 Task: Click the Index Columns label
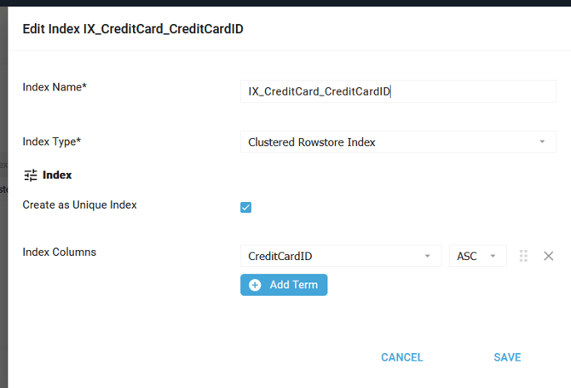(x=59, y=252)
